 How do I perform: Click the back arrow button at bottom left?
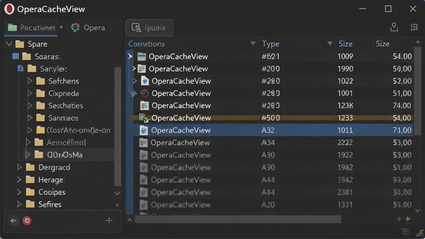tap(14, 221)
